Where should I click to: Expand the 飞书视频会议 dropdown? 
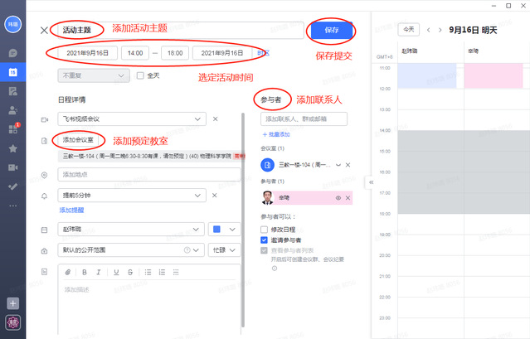tap(197, 119)
